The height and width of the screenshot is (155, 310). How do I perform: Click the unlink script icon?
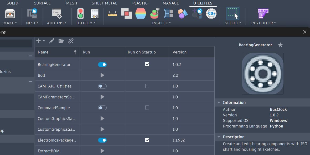tap(71, 41)
